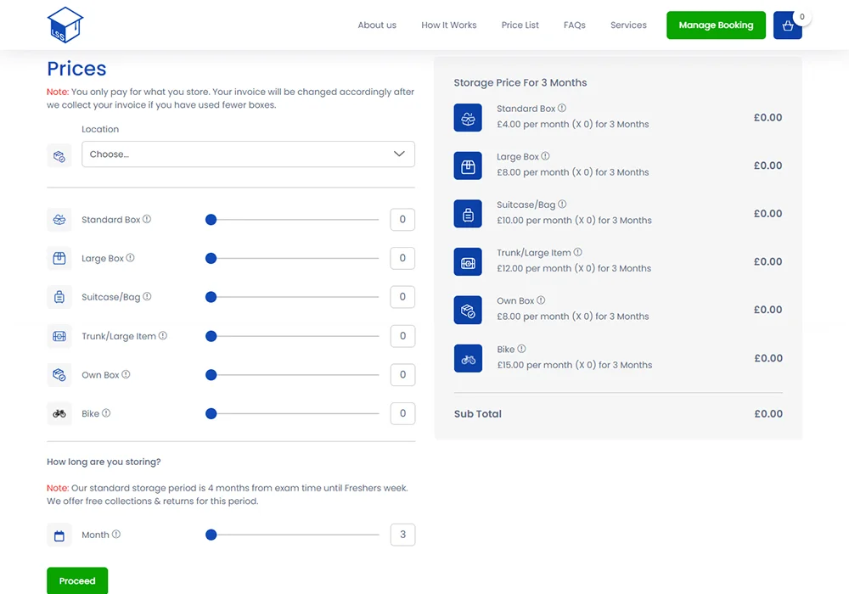The height and width of the screenshot is (594, 849).
Task: Click the calendar icon beside Month
Action: (59, 535)
